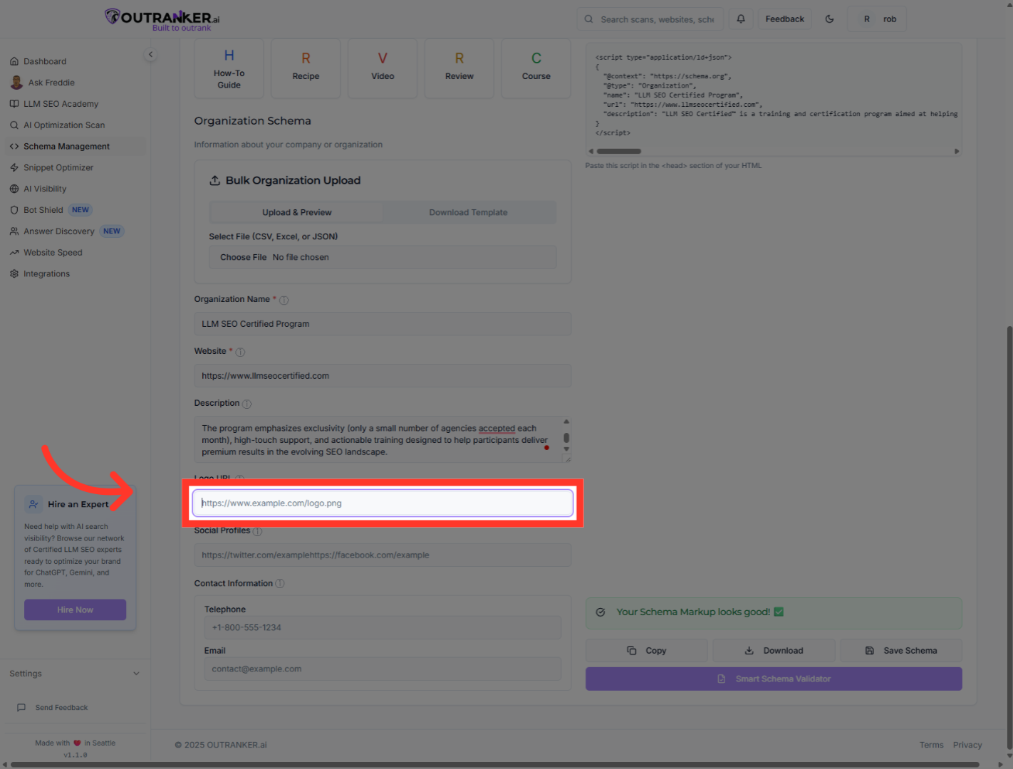Click the Snippet Optimizer lightning icon

14,168
